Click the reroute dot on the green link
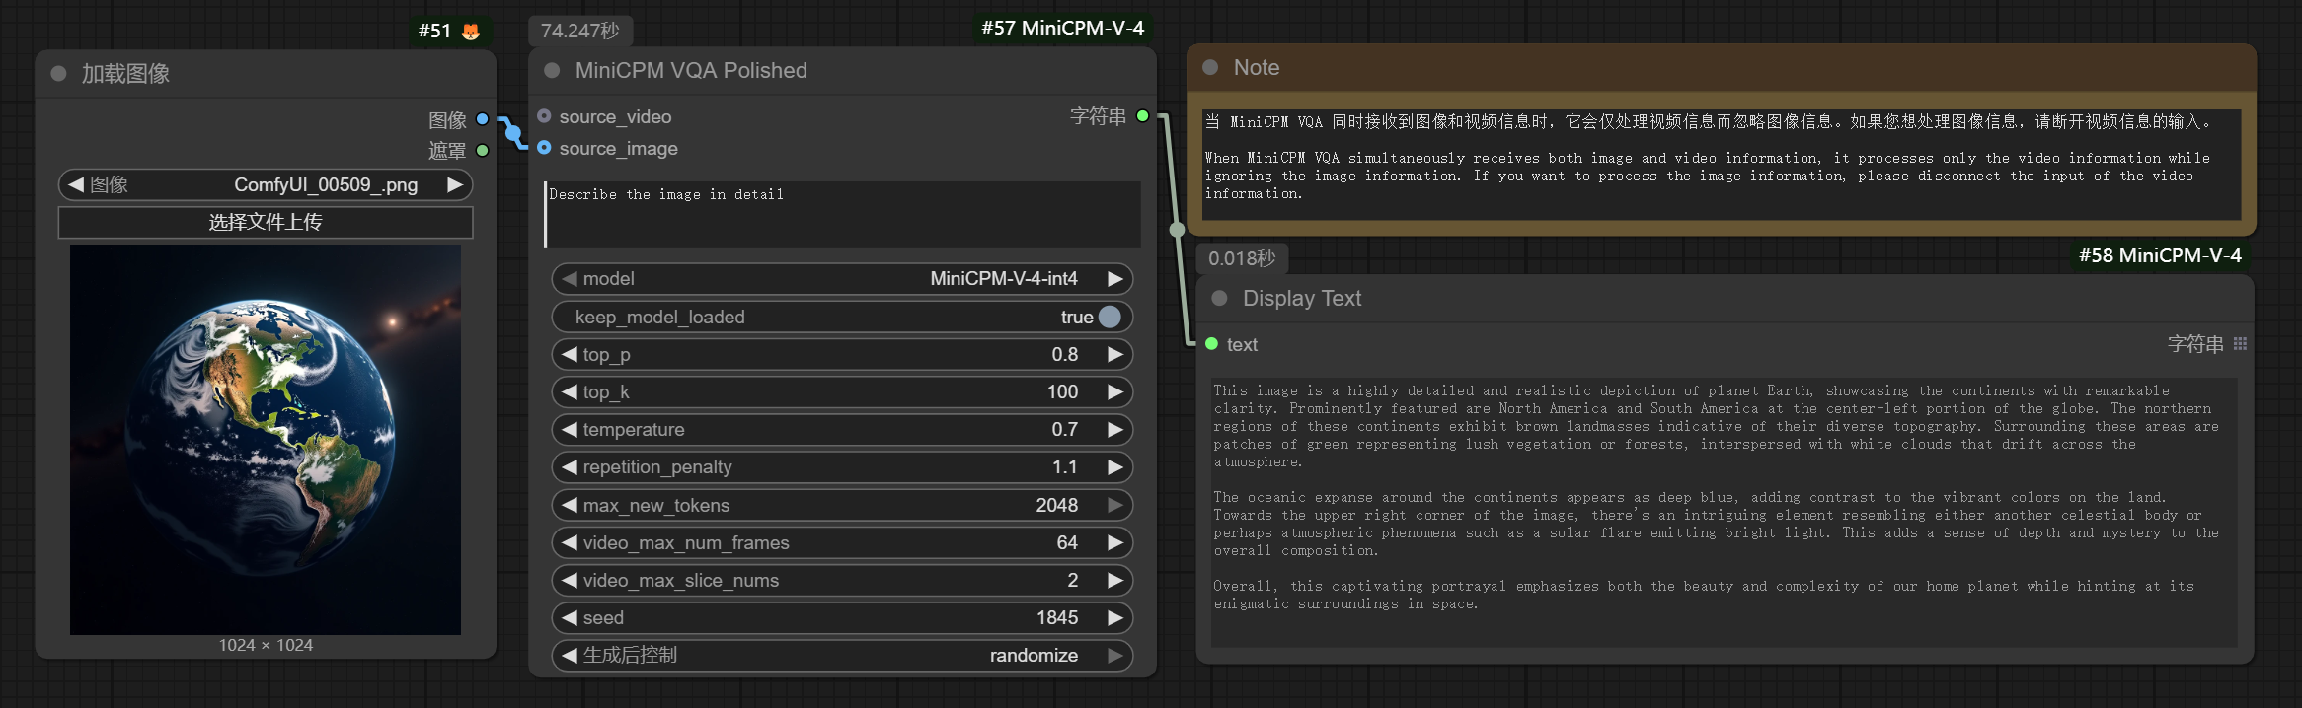This screenshot has height=708, width=2302. (x=1177, y=230)
